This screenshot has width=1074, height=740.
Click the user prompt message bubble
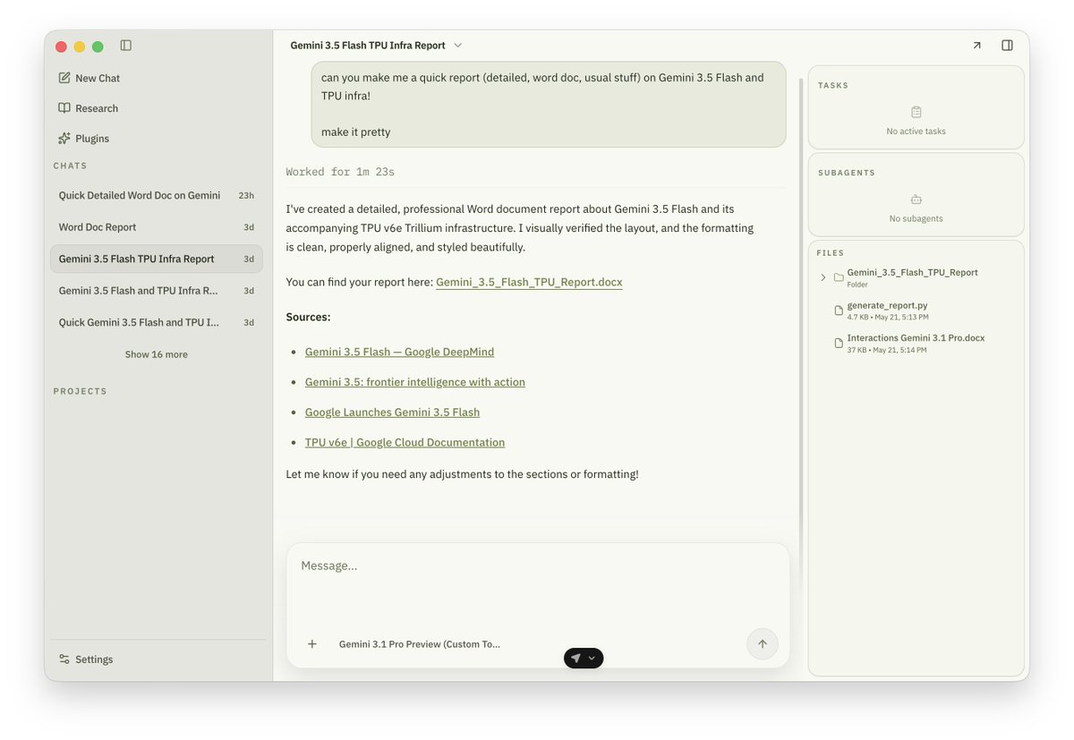pos(549,105)
